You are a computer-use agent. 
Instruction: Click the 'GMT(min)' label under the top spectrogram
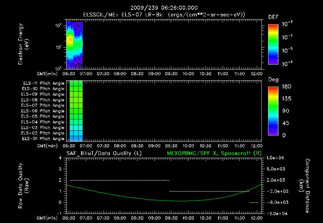47,74
